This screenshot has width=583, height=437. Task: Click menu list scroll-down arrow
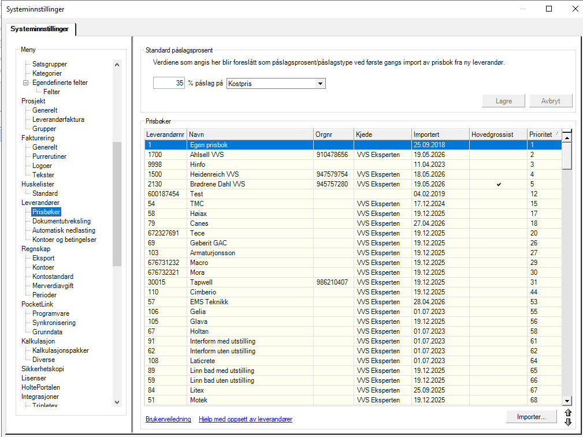tap(117, 402)
